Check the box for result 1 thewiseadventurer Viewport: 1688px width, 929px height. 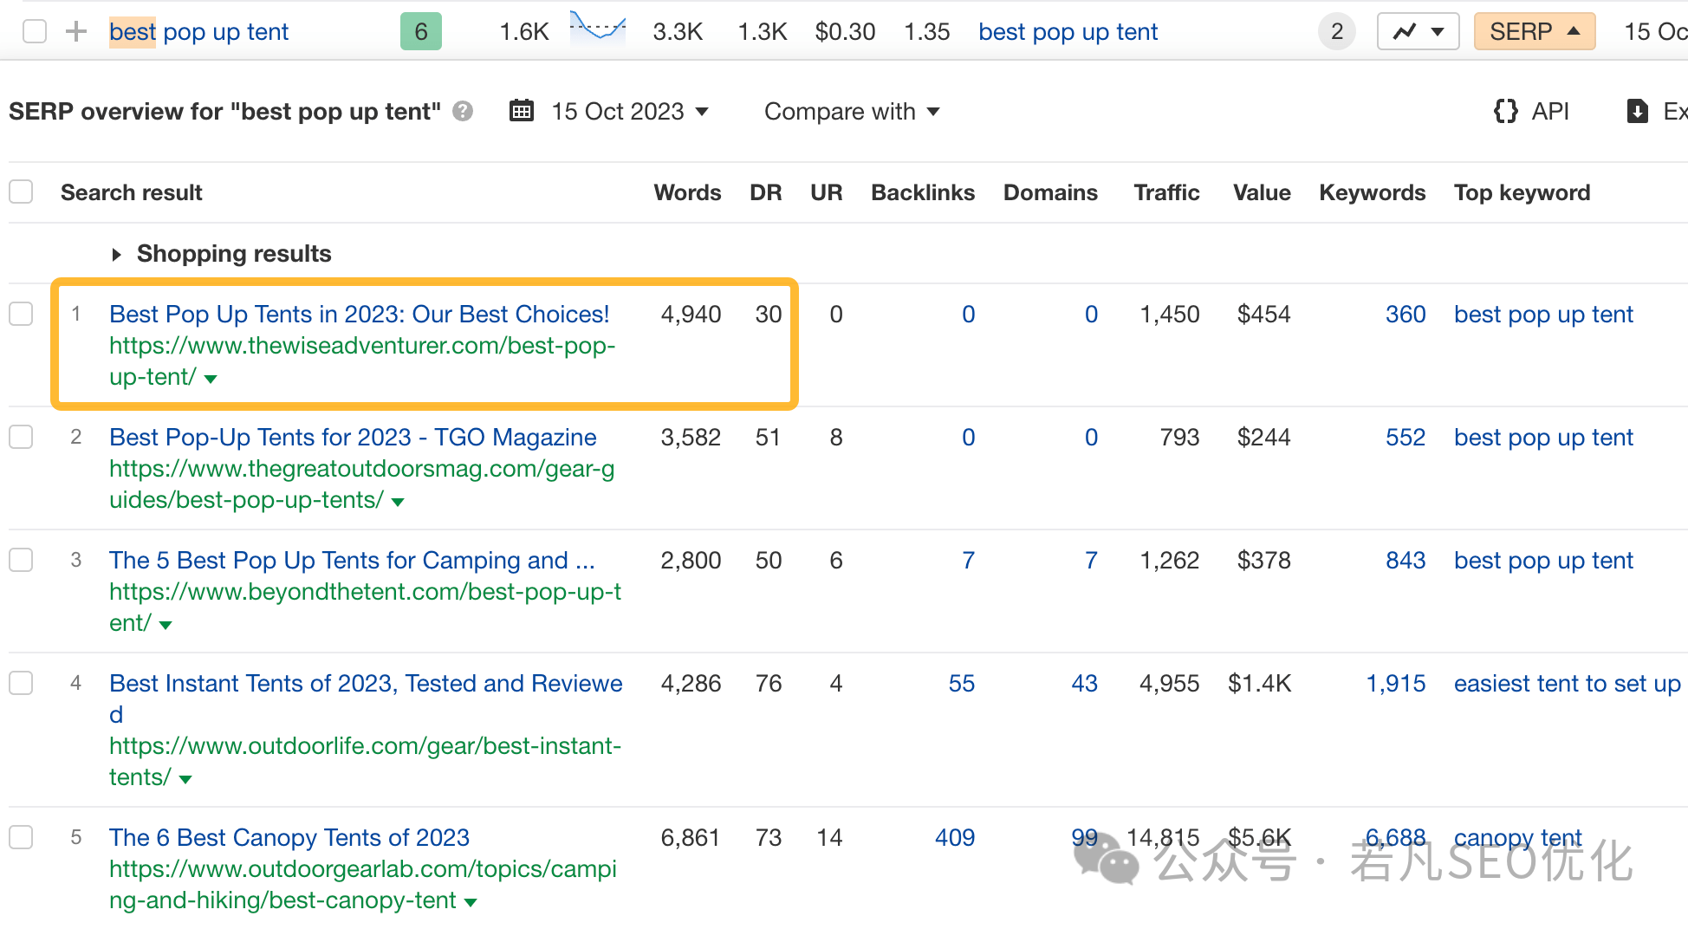pyautogui.click(x=21, y=314)
